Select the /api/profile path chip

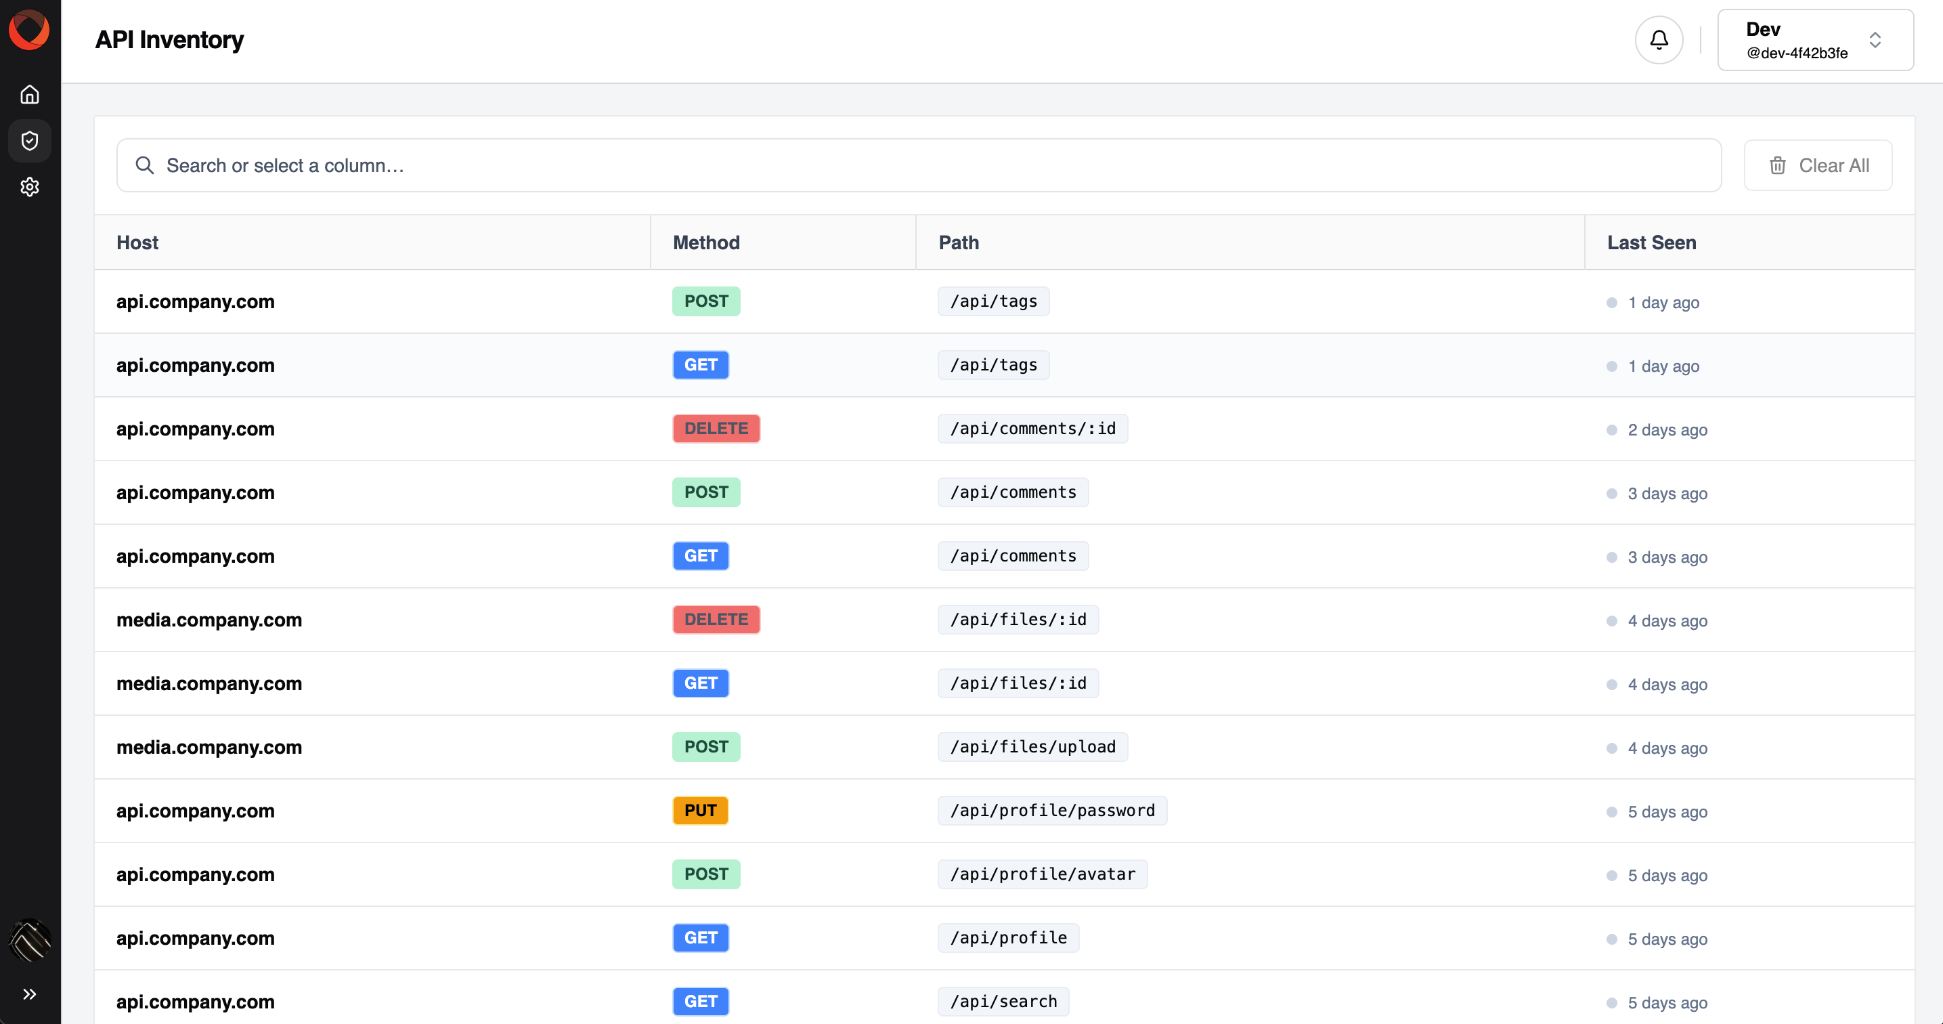[x=1007, y=937]
